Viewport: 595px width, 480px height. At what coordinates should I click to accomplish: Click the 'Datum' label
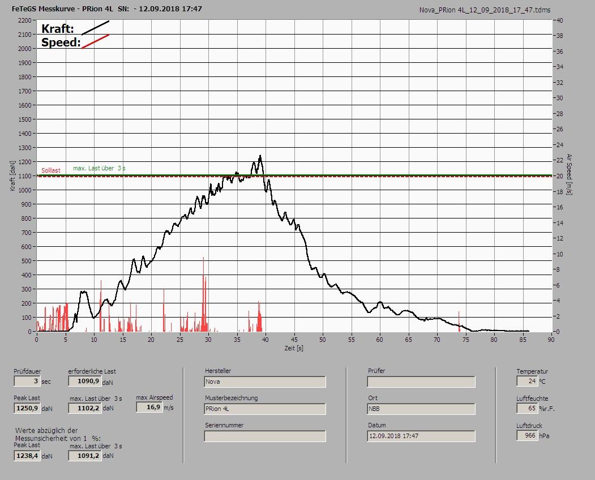[x=377, y=425]
